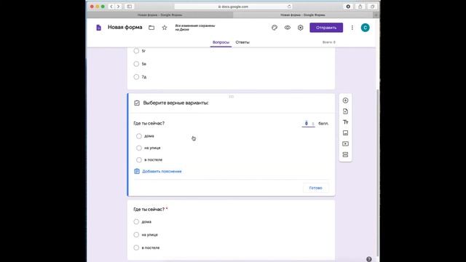Activate the first Safari tab Новая форма
The width and height of the screenshot is (466, 262).
pyautogui.click(x=160, y=15)
